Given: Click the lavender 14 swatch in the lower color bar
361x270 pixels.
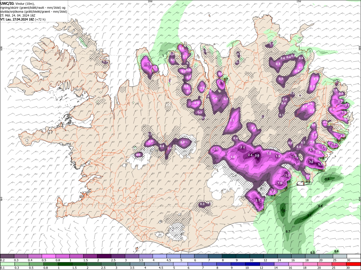Looking at the screenshot, I should pos(281,264).
